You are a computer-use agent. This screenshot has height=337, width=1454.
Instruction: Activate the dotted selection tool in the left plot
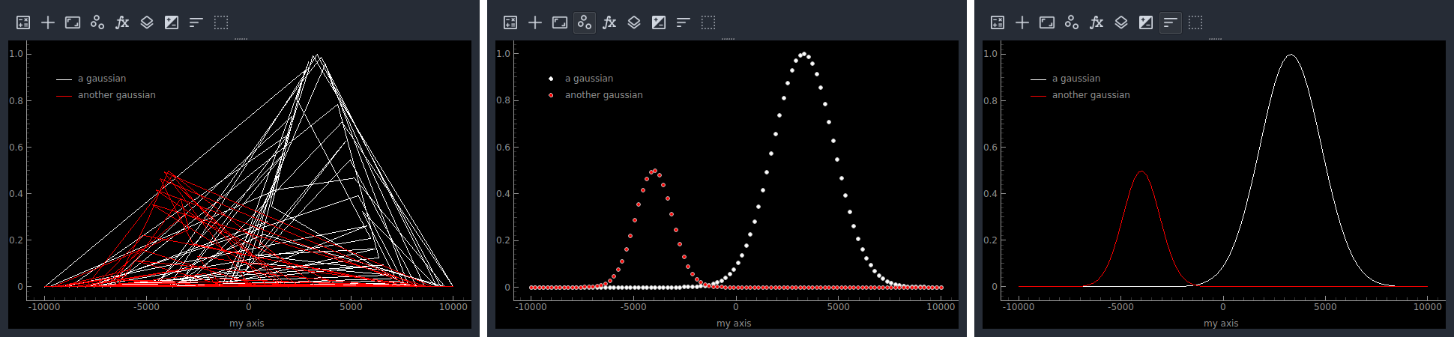click(221, 22)
